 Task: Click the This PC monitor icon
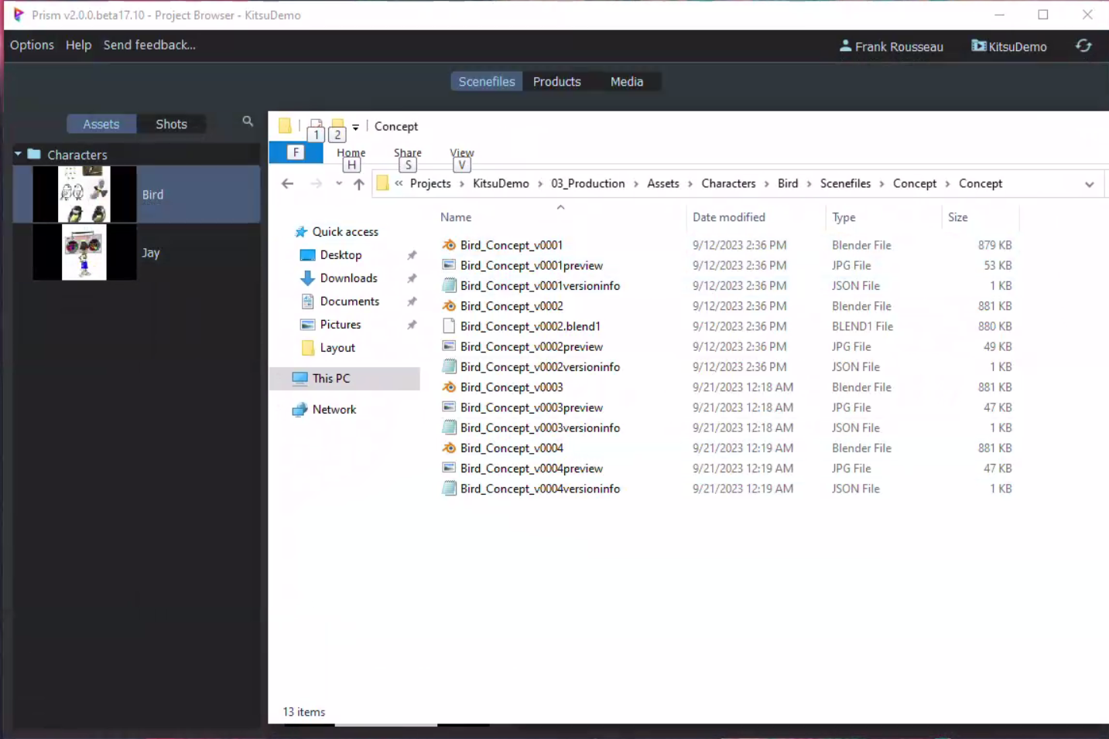300,378
